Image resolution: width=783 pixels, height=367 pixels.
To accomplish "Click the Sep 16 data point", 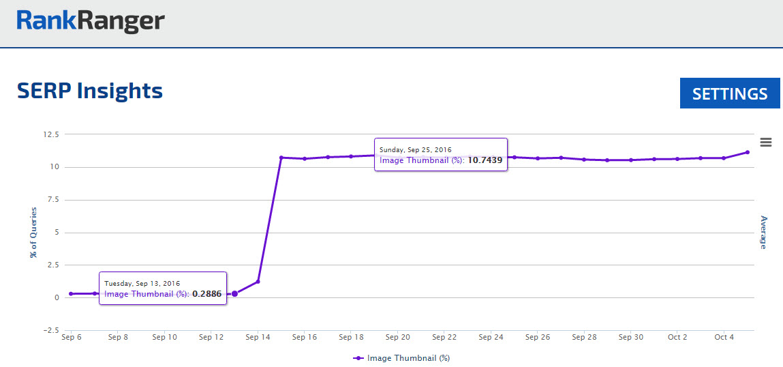I will [x=305, y=159].
